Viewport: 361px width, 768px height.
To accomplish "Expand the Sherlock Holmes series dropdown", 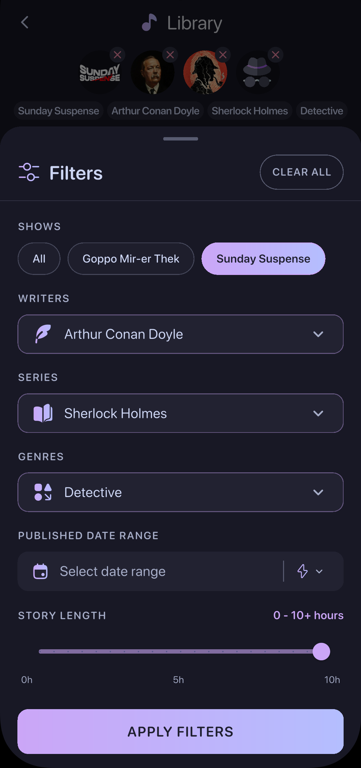I will click(x=181, y=413).
